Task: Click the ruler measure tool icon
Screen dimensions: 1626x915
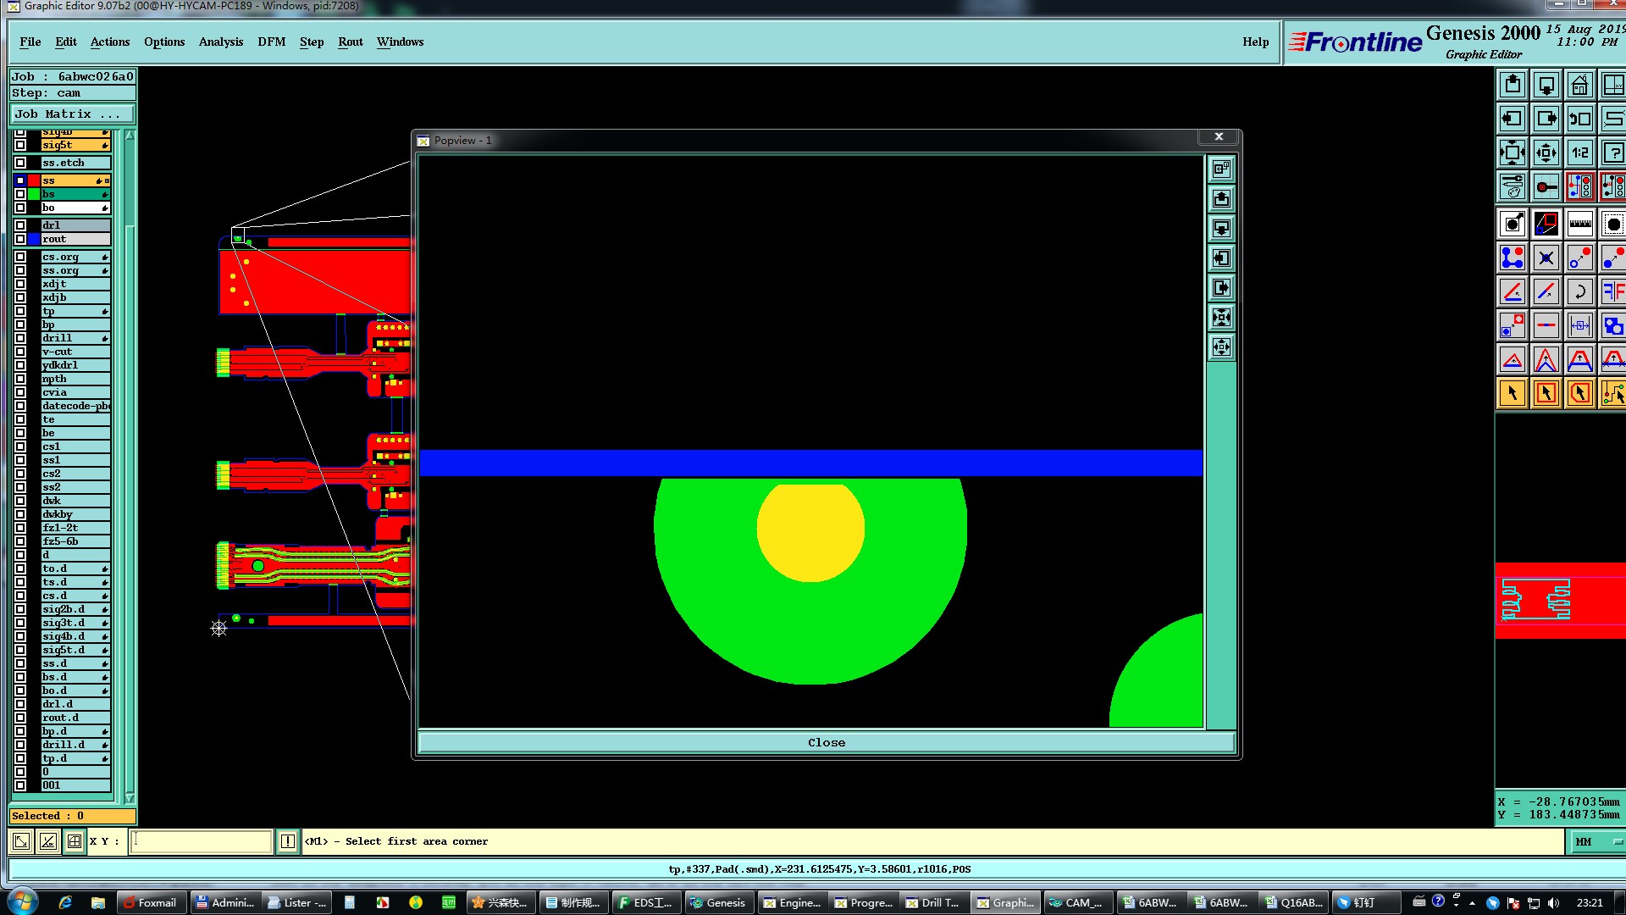Action: pos(1579,224)
